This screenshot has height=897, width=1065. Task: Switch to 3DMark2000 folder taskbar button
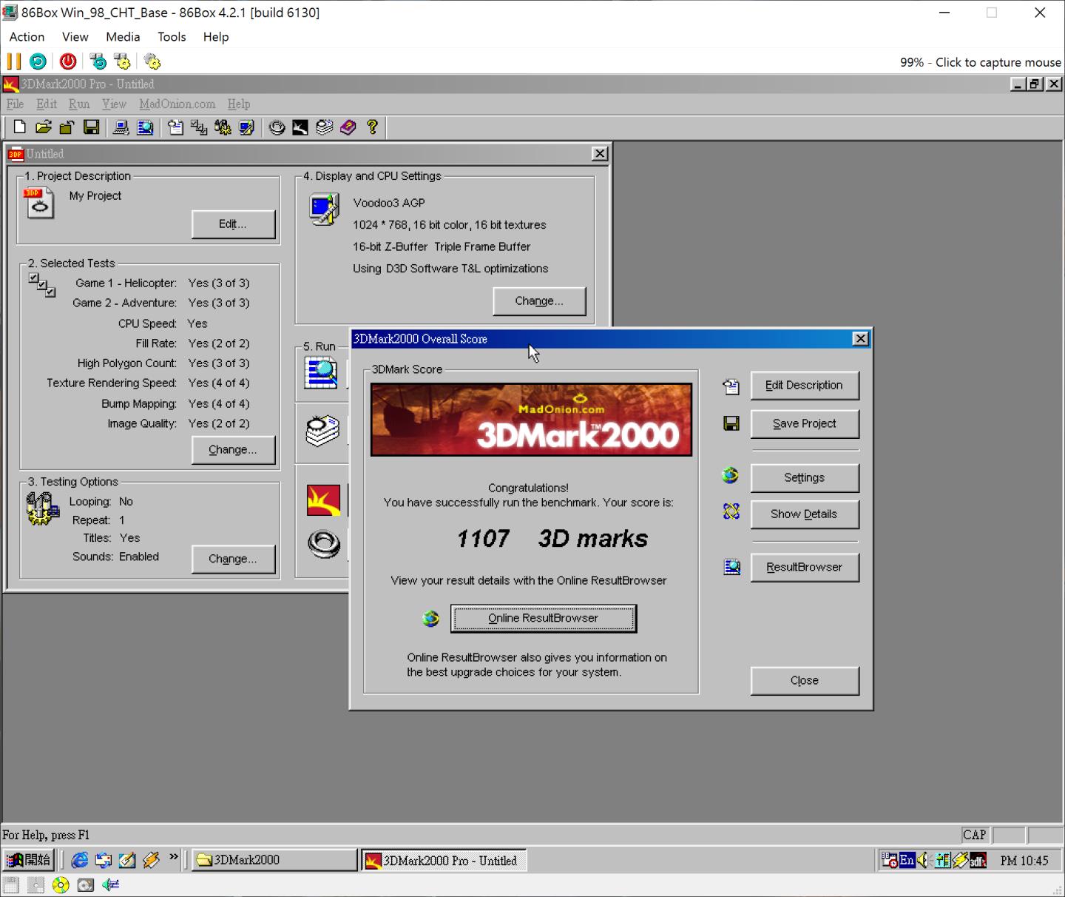[274, 860]
